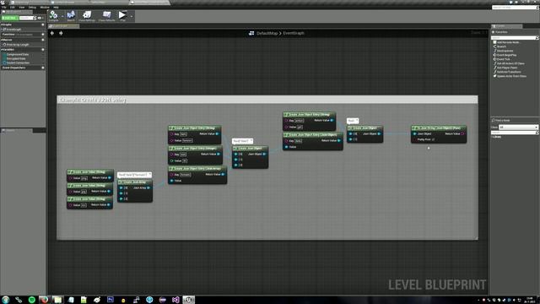
Task: Open the Play options dropdown arrow
Action: 132,16
